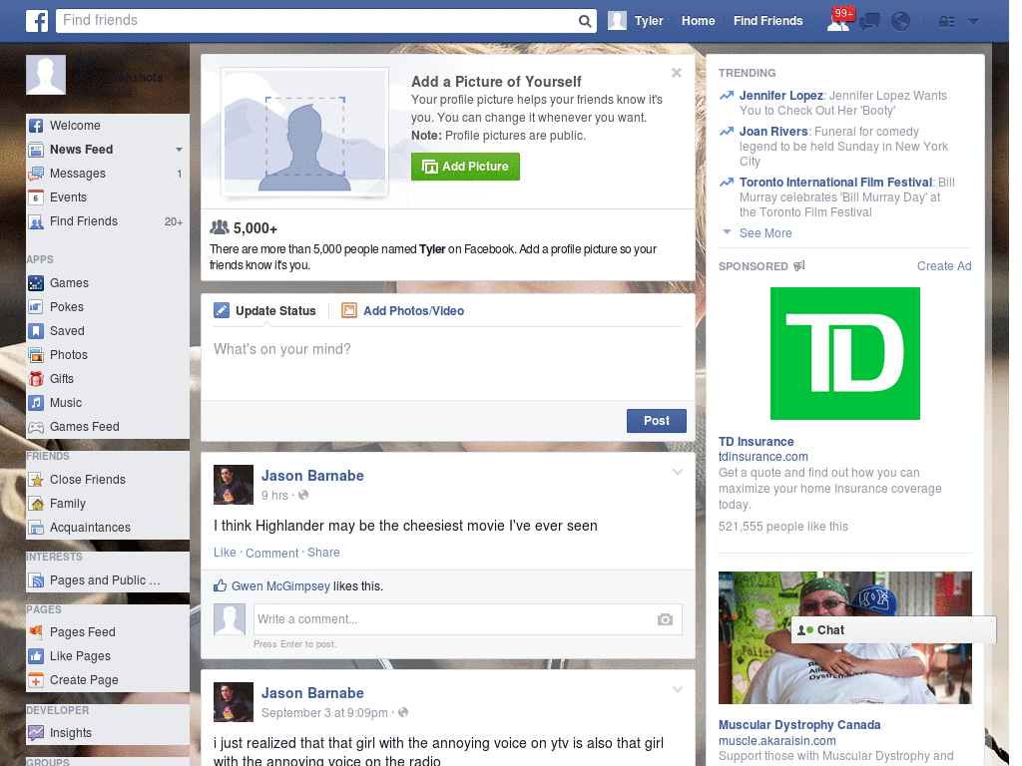Open Find Friends in top bar
The height and width of the screenshot is (766, 1022).
767,21
